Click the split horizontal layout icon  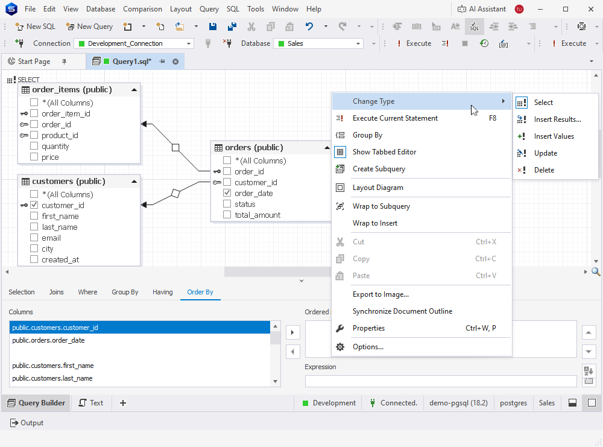tap(573, 403)
